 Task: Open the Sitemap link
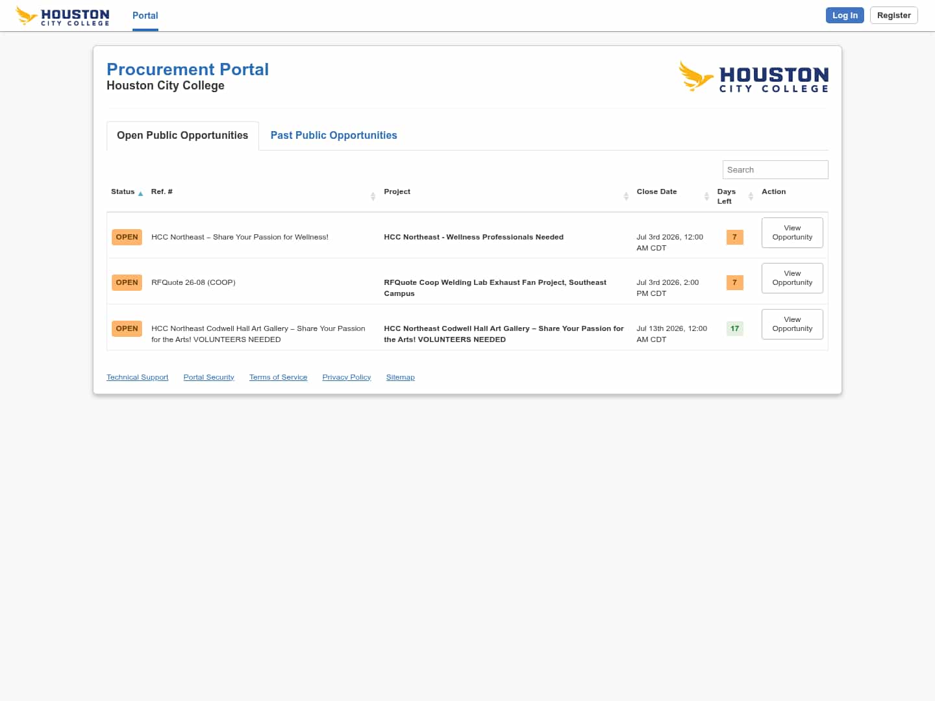(400, 377)
